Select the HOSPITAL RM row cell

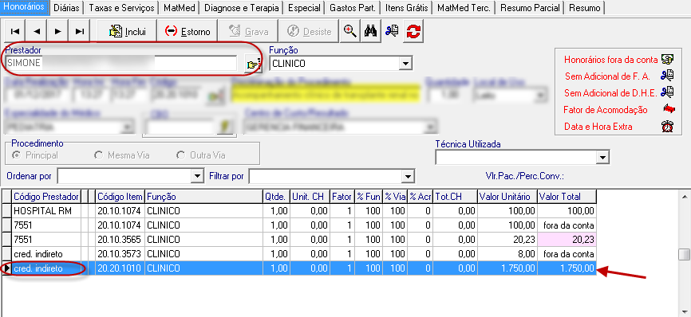pos(46,211)
